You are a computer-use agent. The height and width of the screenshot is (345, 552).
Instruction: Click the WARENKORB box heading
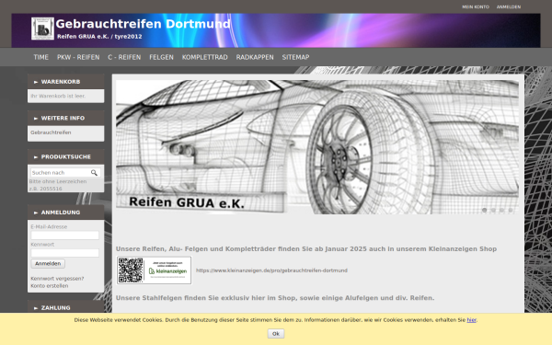coord(66,82)
